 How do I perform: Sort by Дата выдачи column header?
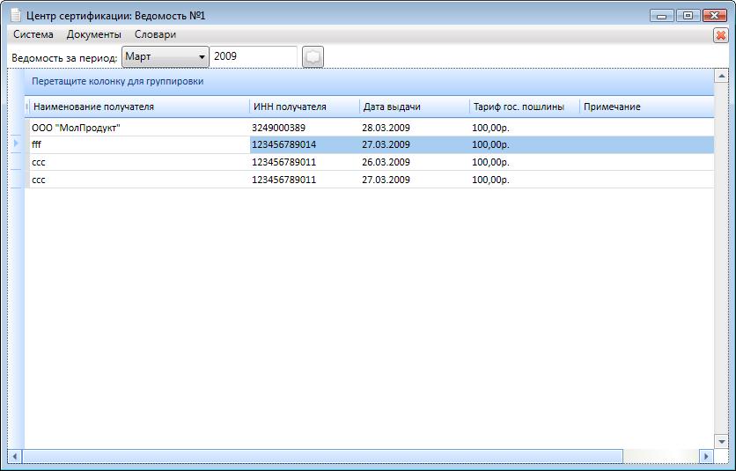[x=414, y=107]
